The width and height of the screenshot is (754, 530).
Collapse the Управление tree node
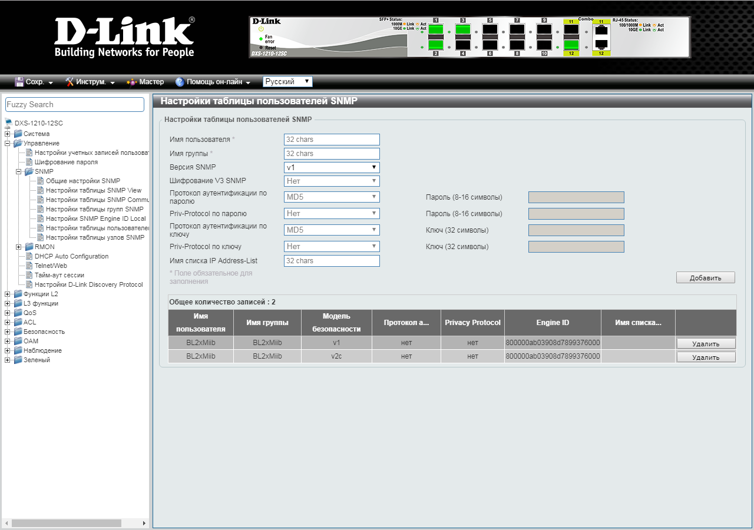click(8, 143)
